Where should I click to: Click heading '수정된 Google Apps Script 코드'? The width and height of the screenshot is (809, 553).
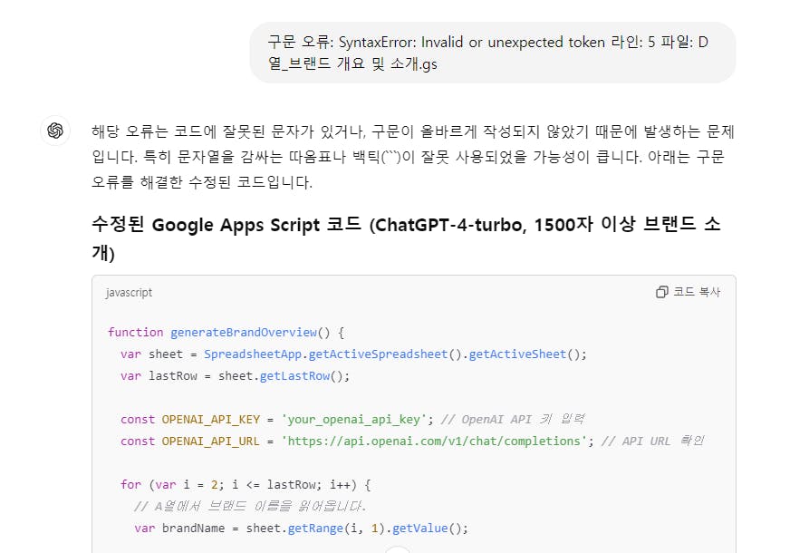[x=406, y=238]
